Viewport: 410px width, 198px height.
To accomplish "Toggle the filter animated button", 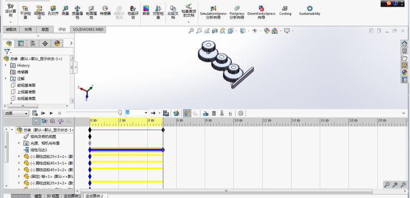I will click(x=45, y=121).
